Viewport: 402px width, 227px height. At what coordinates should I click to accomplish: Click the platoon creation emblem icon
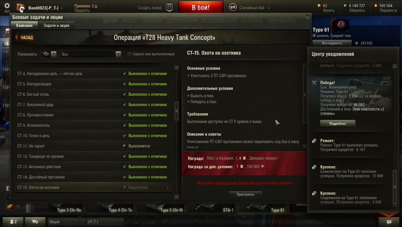(x=170, y=8)
